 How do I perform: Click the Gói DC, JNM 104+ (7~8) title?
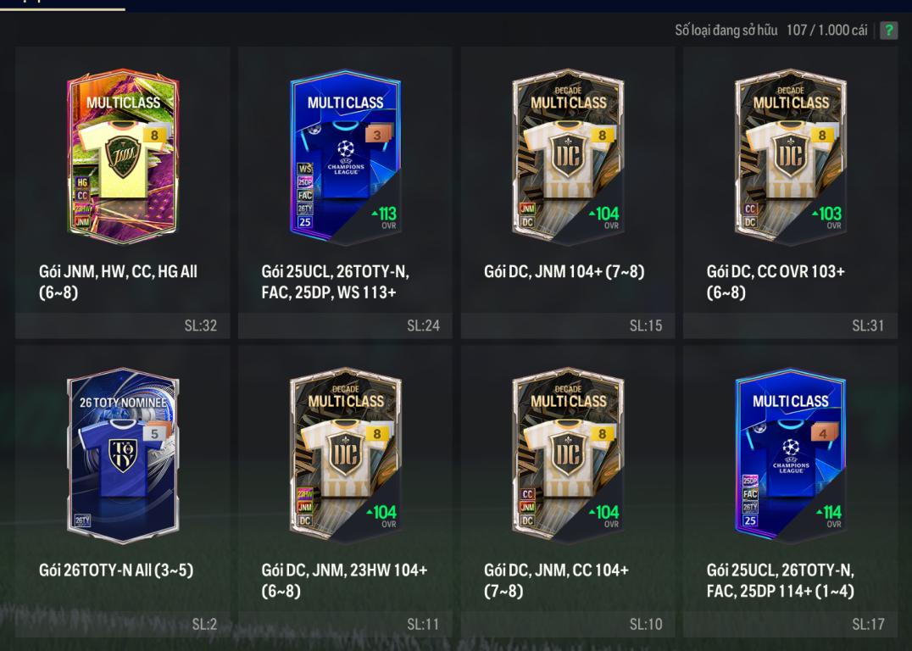[x=564, y=272]
